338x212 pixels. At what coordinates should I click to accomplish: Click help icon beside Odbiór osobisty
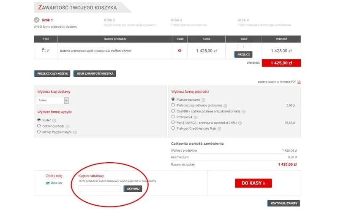[68, 126]
